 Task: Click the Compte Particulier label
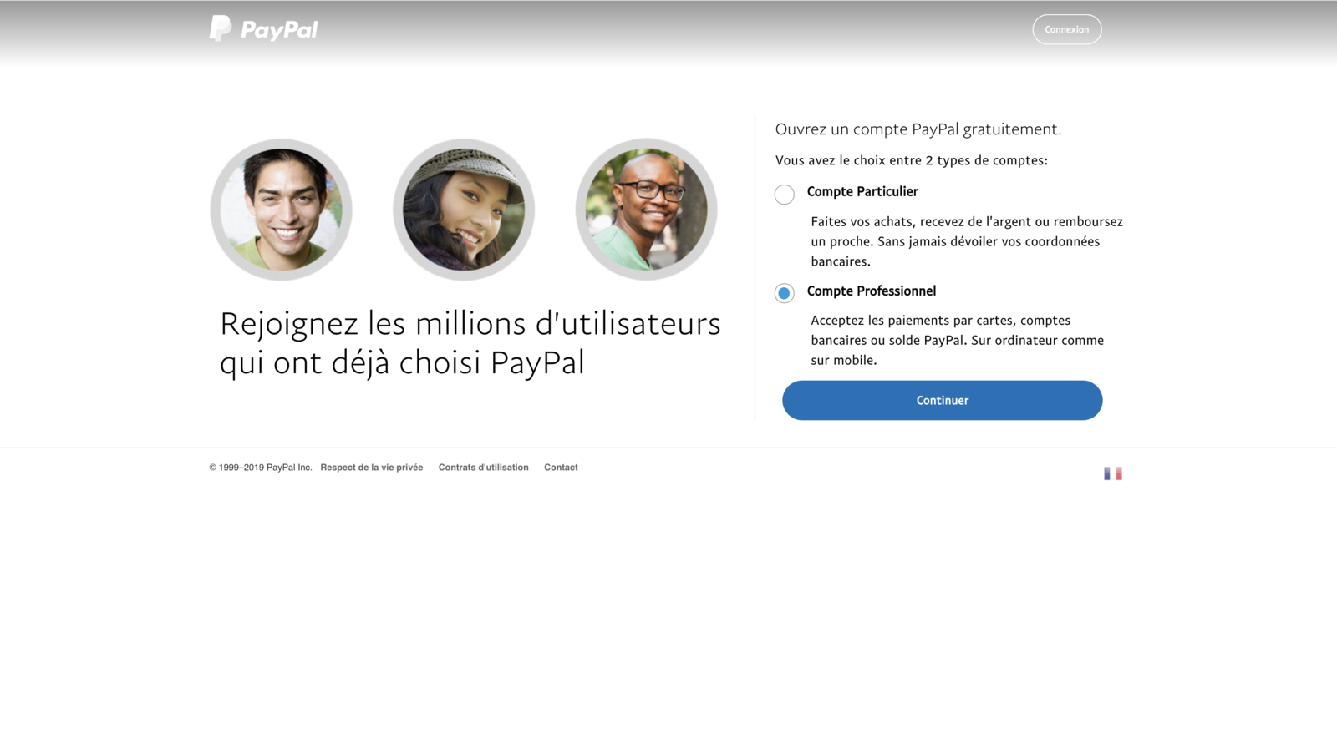coord(862,192)
